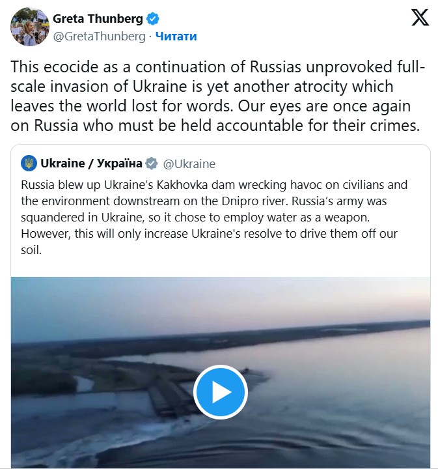Open the @GretaThunberg handle link

(99, 36)
